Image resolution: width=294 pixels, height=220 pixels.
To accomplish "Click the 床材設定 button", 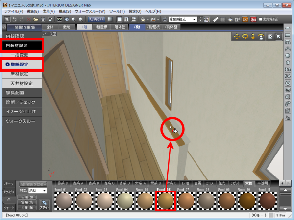I will (x=20, y=74).
